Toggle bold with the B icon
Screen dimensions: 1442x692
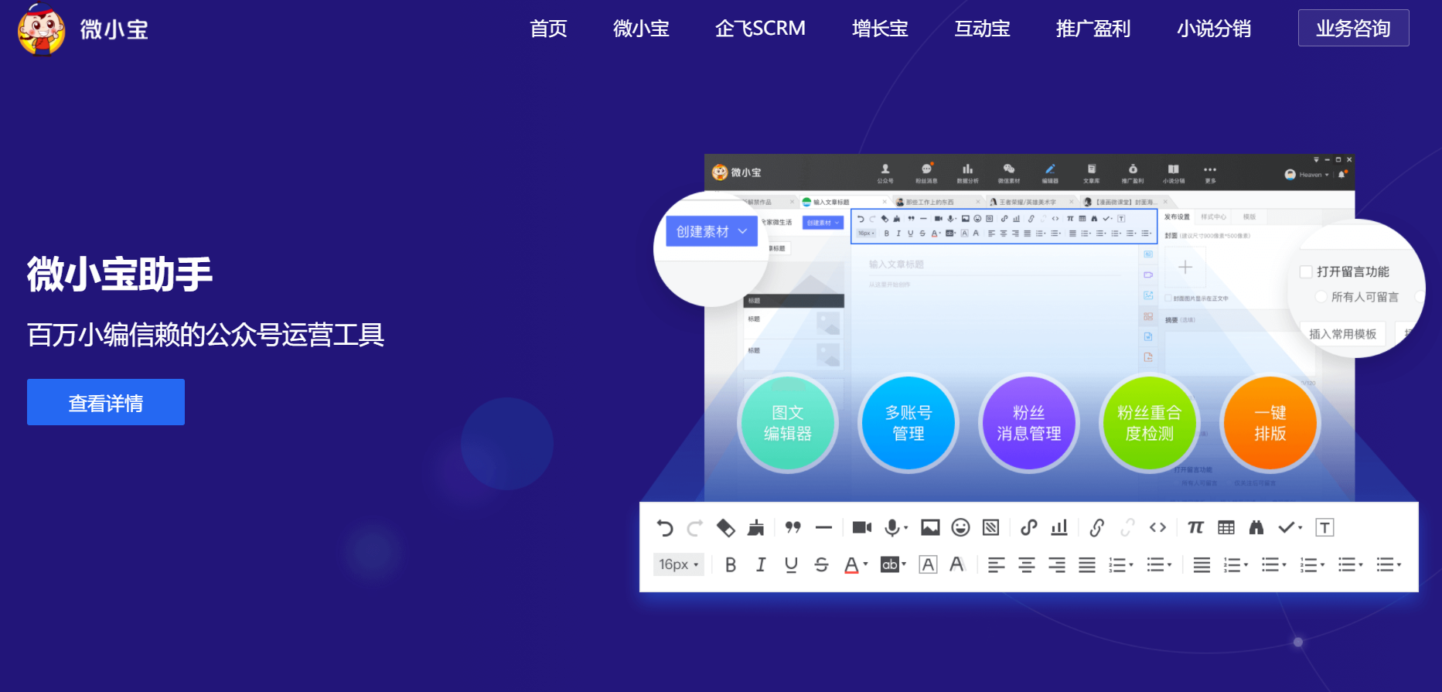pyautogui.click(x=731, y=565)
